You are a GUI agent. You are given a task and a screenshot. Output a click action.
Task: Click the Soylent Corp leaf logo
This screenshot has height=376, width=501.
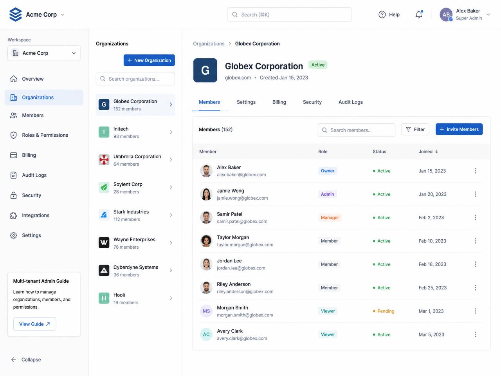[x=104, y=188]
